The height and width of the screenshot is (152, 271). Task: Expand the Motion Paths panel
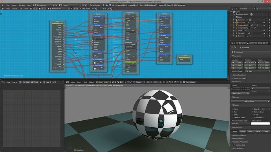tap(238, 139)
